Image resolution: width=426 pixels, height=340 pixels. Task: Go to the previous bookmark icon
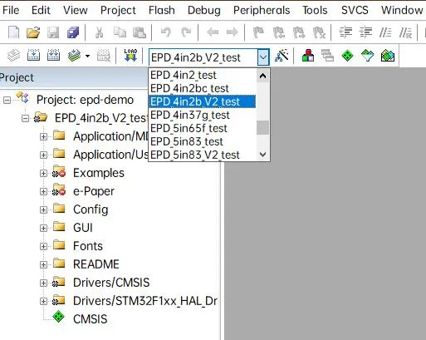tap(278, 32)
